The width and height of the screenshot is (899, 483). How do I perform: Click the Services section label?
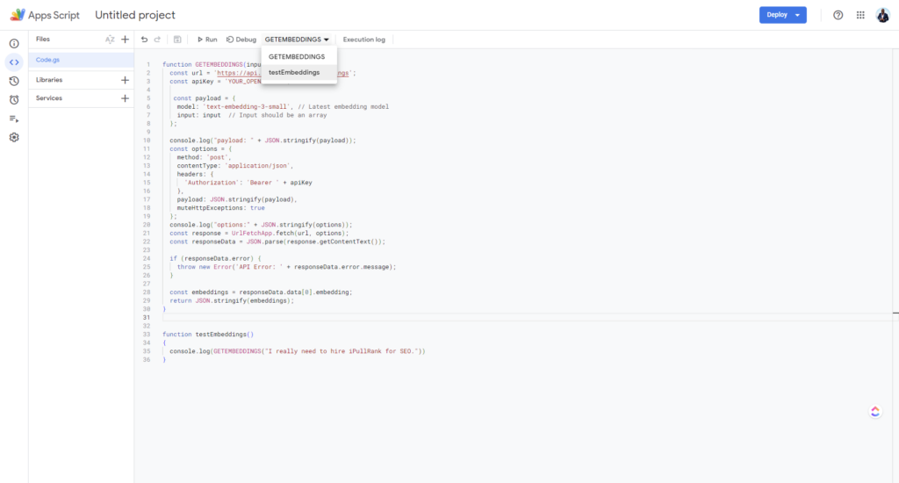pyautogui.click(x=49, y=98)
